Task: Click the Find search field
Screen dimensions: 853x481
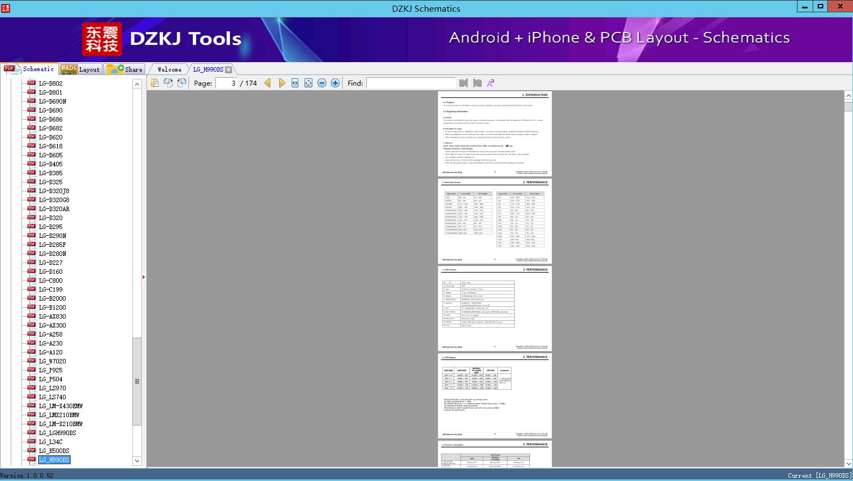Action: [411, 83]
